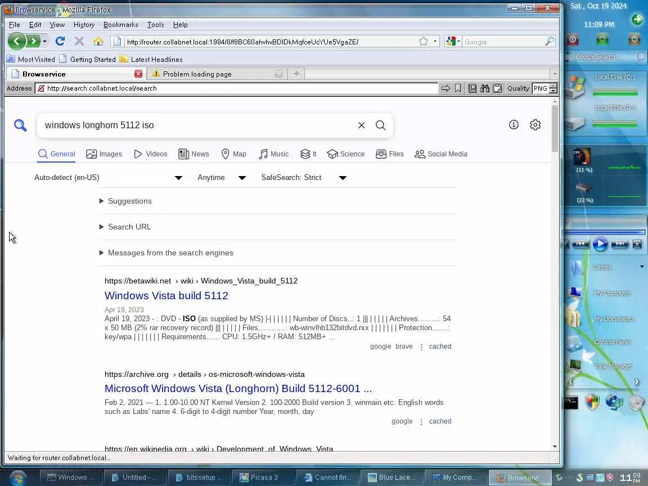Open Most Visited bookmarks folder
Viewport: 648px width, 486px height.
[x=31, y=59]
